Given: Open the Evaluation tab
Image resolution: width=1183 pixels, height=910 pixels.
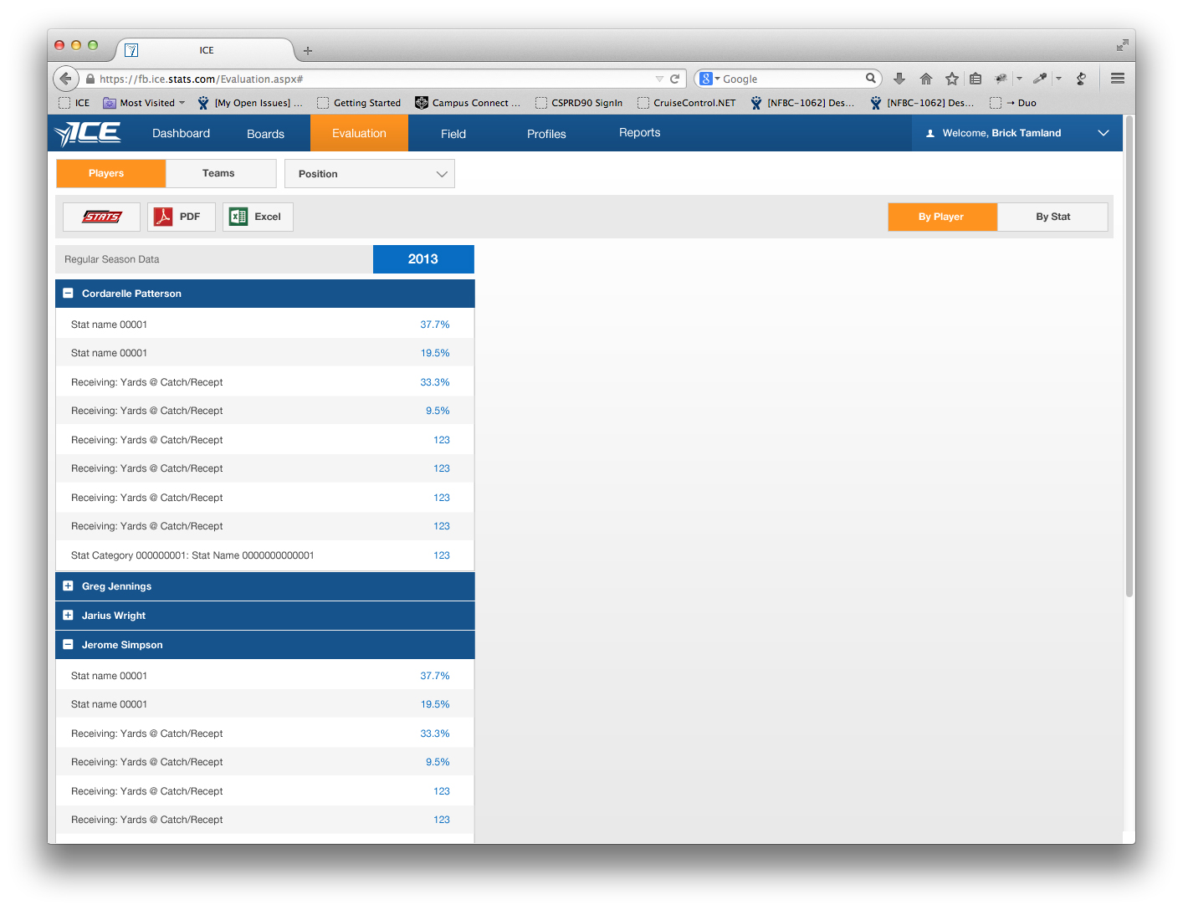Looking at the screenshot, I should 359,132.
